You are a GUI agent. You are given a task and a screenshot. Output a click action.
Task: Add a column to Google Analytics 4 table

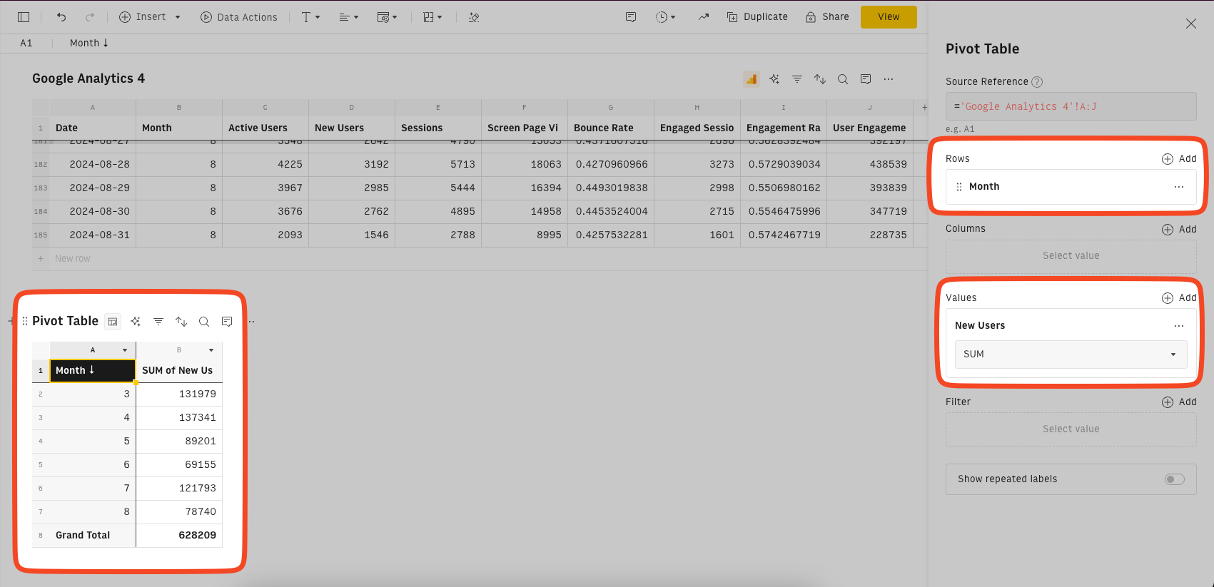pos(924,108)
